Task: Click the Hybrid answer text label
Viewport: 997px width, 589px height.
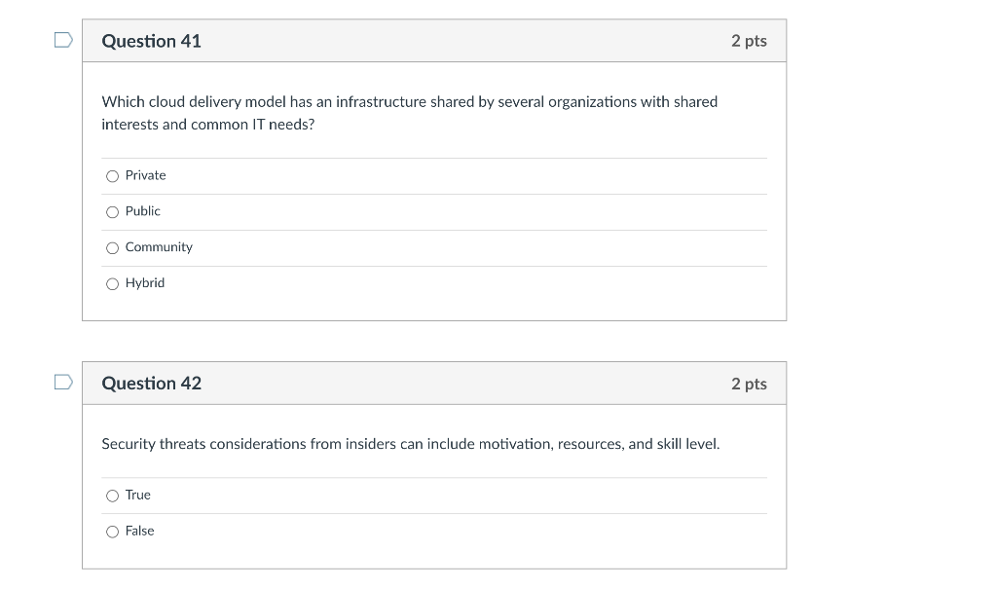Action: (x=146, y=283)
